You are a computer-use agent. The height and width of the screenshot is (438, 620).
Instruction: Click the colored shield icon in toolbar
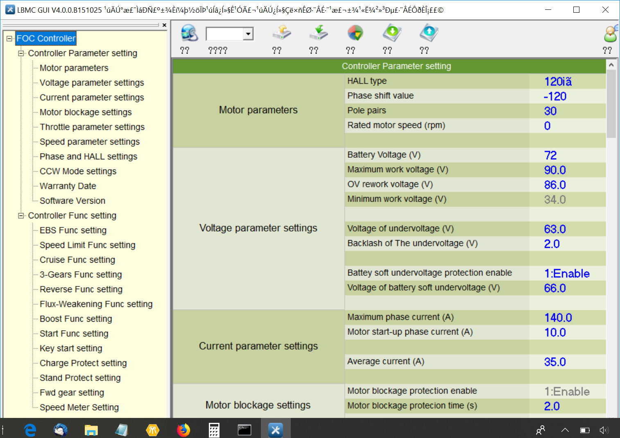point(355,33)
